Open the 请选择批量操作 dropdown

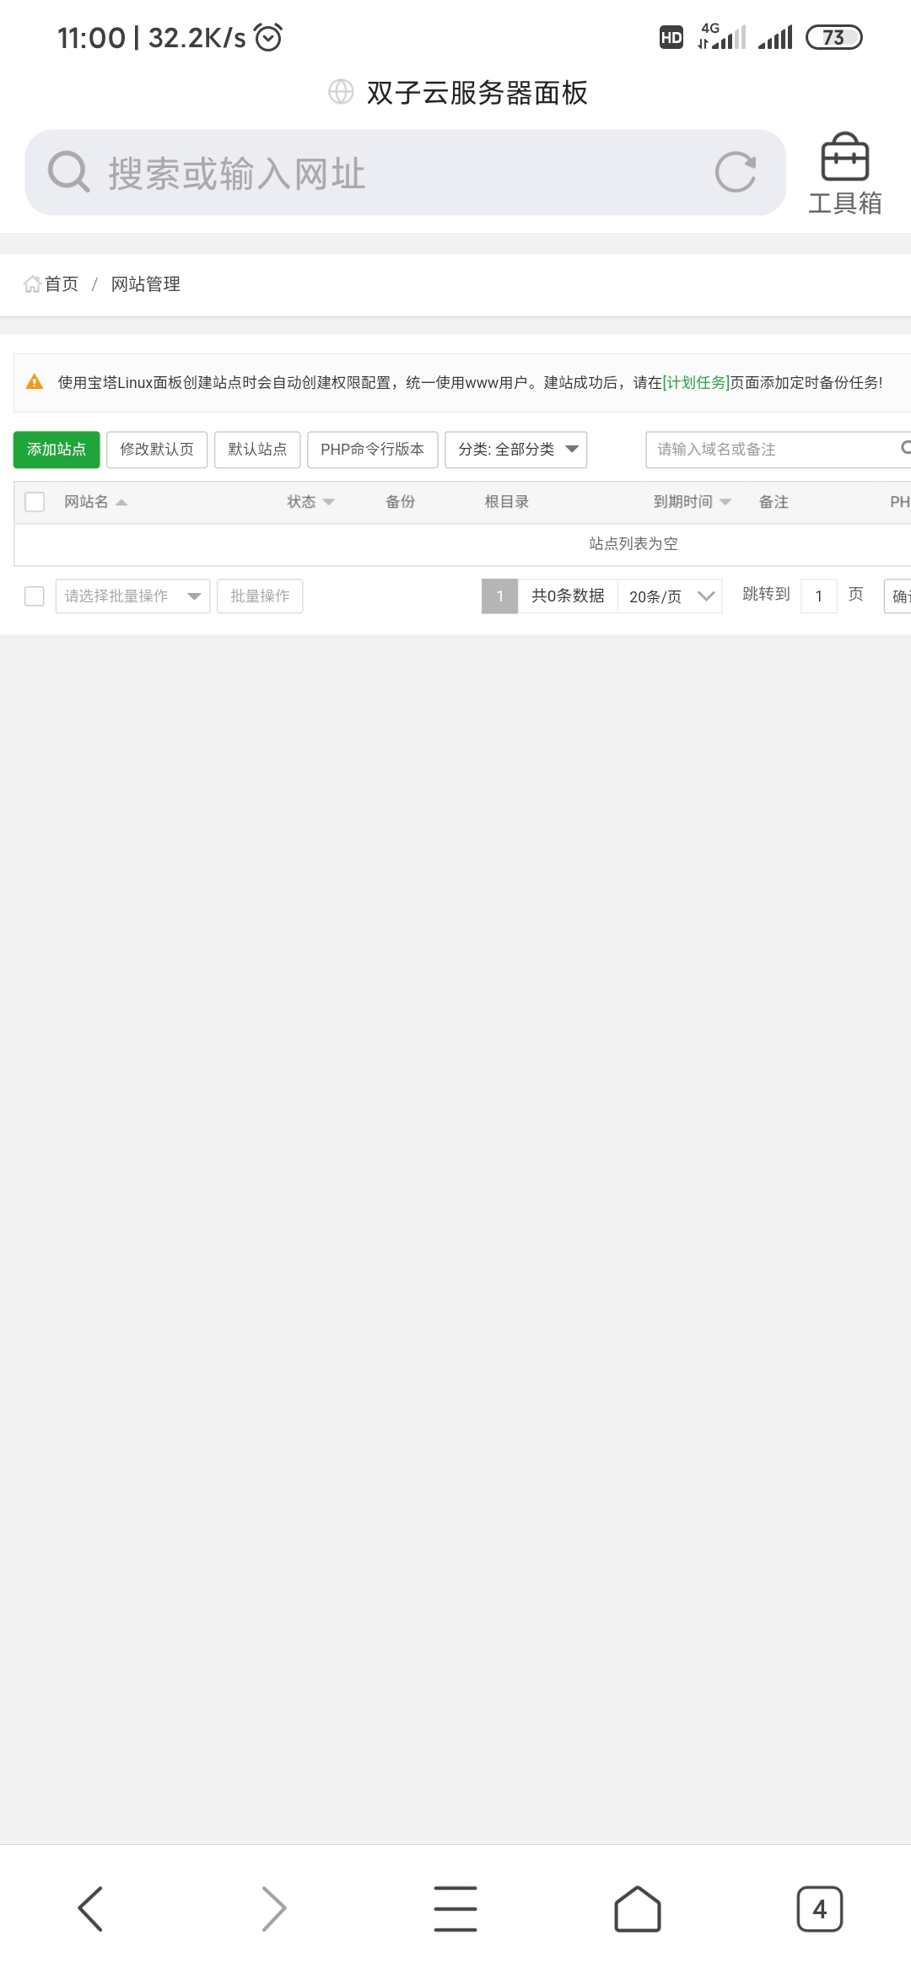(x=132, y=596)
